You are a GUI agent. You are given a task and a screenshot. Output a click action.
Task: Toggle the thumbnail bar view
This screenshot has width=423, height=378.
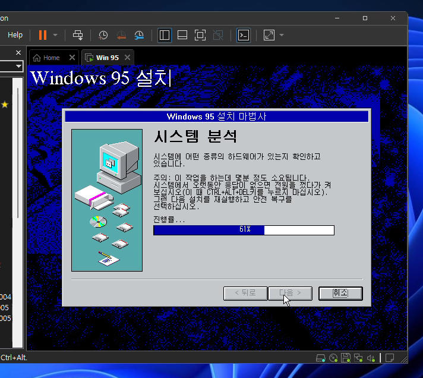click(182, 35)
